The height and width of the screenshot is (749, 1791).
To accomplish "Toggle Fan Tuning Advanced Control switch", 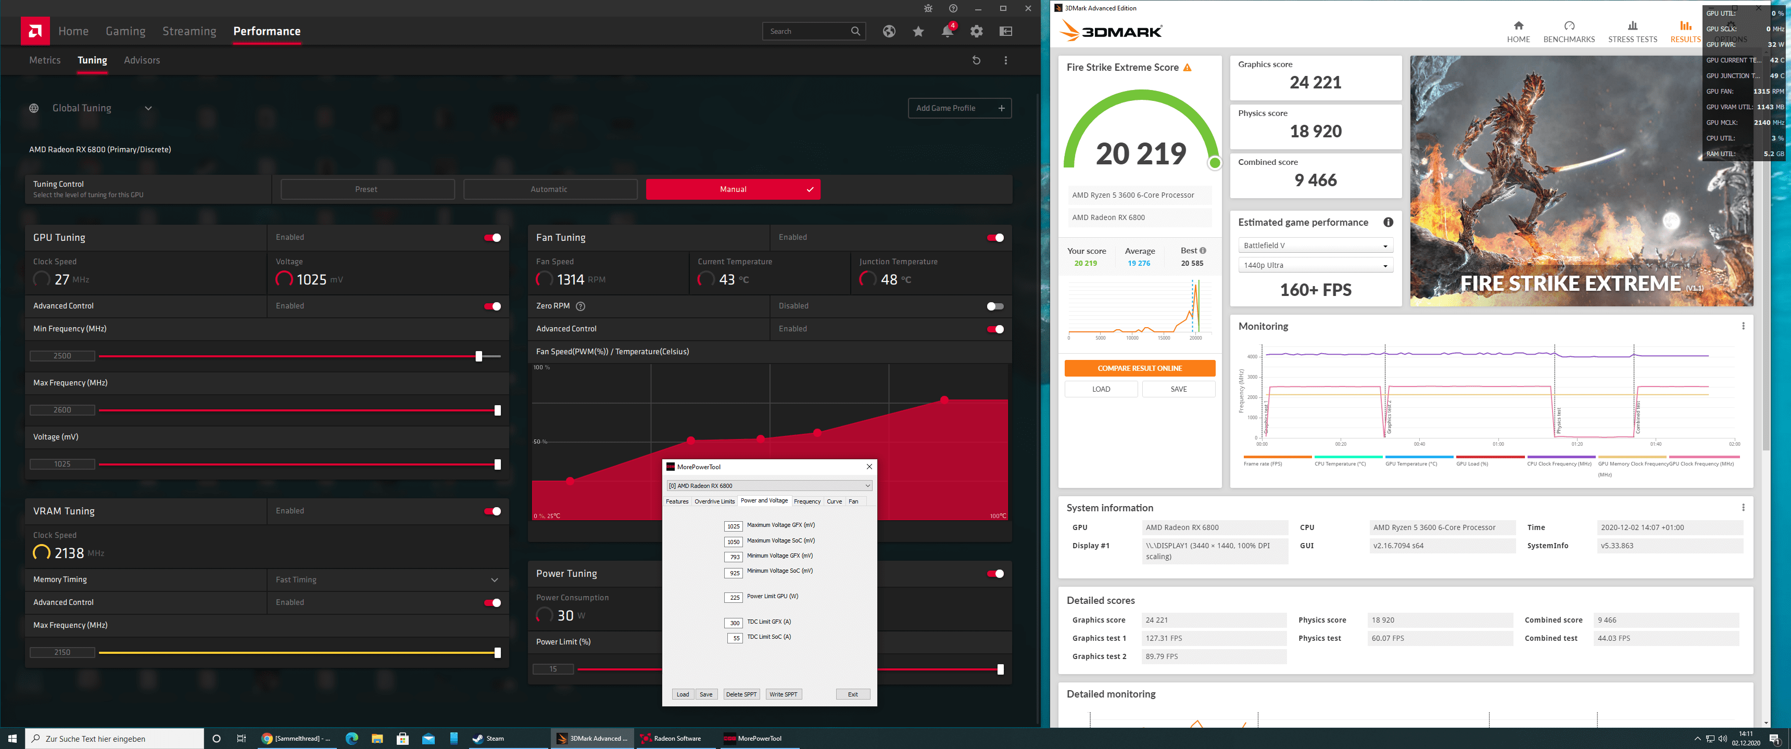I will 995,329.
